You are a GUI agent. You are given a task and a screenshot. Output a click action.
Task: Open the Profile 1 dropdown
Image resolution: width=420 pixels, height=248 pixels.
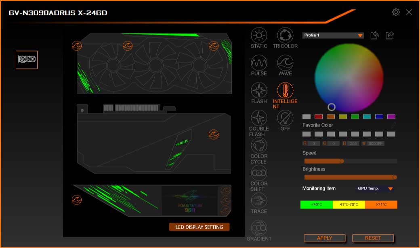(x=333, y=35)
